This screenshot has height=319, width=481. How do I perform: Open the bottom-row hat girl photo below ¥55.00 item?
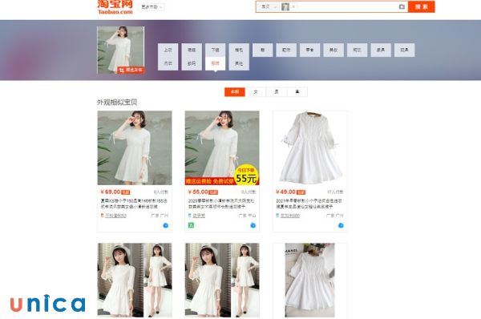pos(222,280)
